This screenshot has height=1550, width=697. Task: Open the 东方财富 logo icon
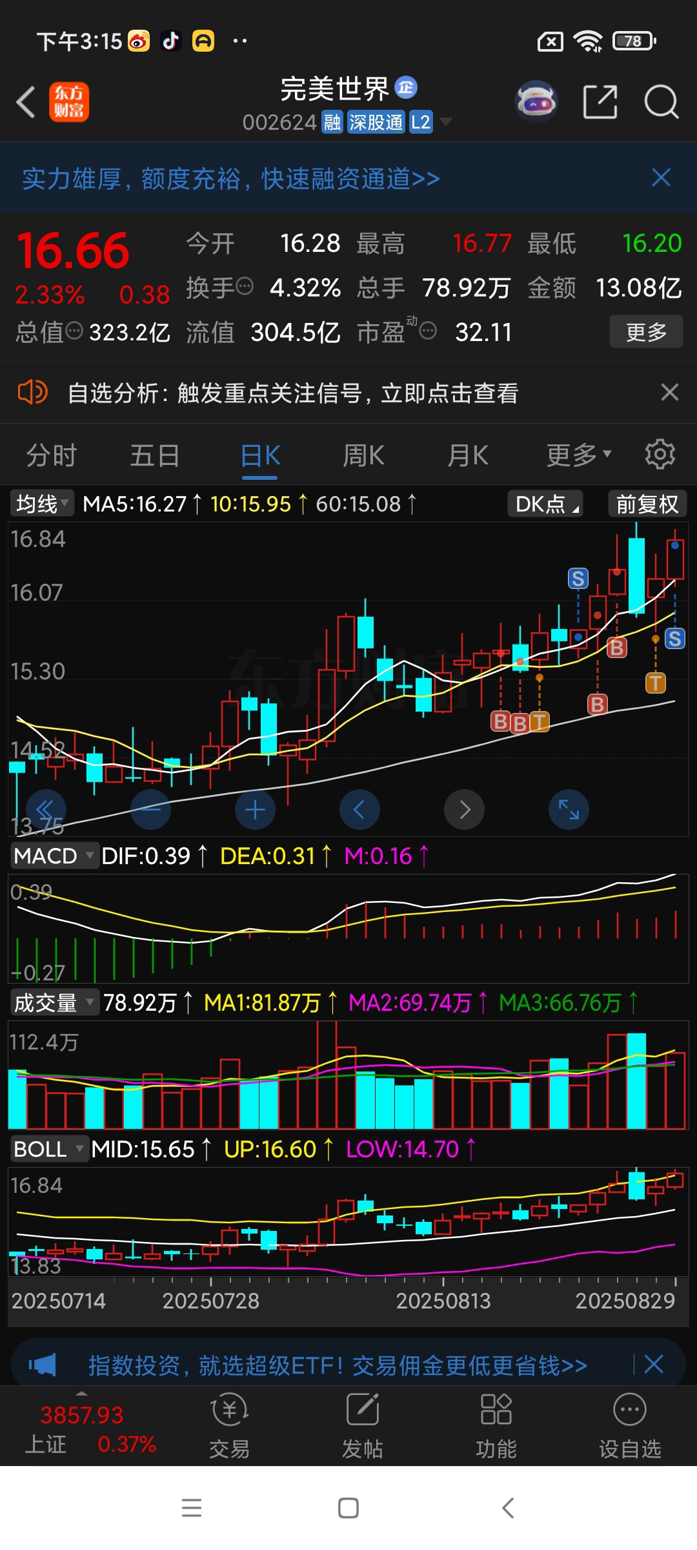[x=69, y=102]
